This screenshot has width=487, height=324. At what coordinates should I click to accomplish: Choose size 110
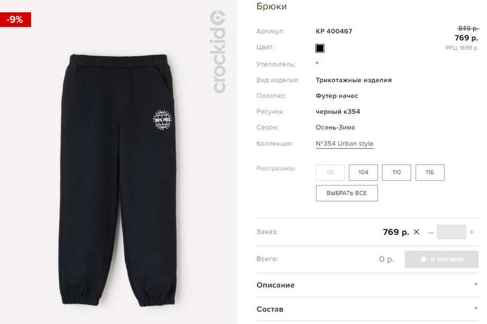[x=396, y=173]
